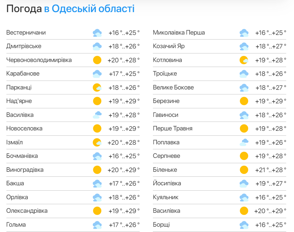This screenshot has height=232, width=294.
Task: Select Куяльник from the list
Action: pos(166,197)
